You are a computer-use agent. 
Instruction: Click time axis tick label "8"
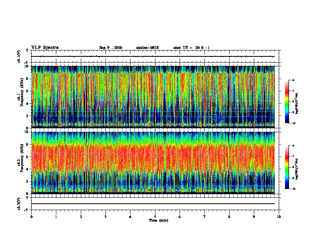pyautogui.click(x=229, y=216)
